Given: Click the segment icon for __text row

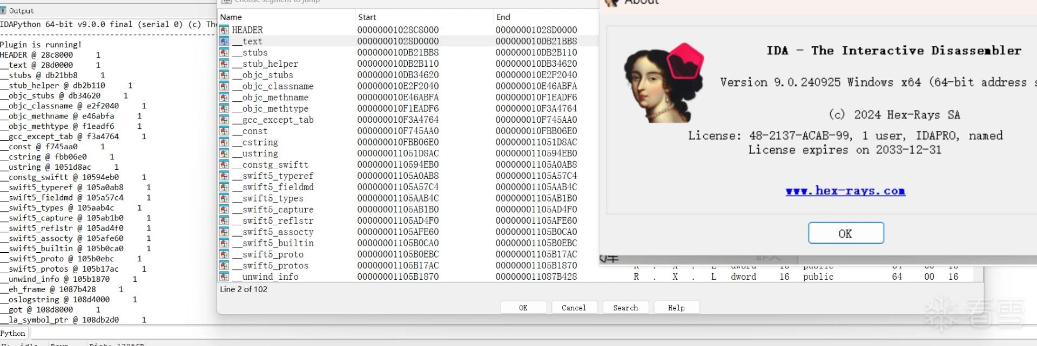Looking at the screenshot, I should tap(224, 41).
